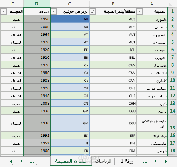Viewport: 177px width, 167px height.
Task: Select cell containing برلين
Action: tap(152, 111)
